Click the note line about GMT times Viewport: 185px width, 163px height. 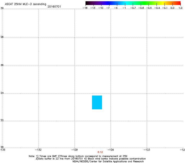[78, 156]
